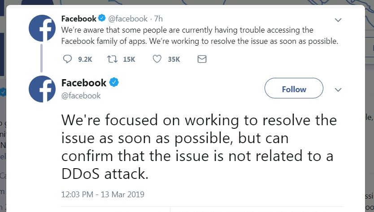Click the @facebook handle in the top tweet
374x212 pixels.
point(128,19)
